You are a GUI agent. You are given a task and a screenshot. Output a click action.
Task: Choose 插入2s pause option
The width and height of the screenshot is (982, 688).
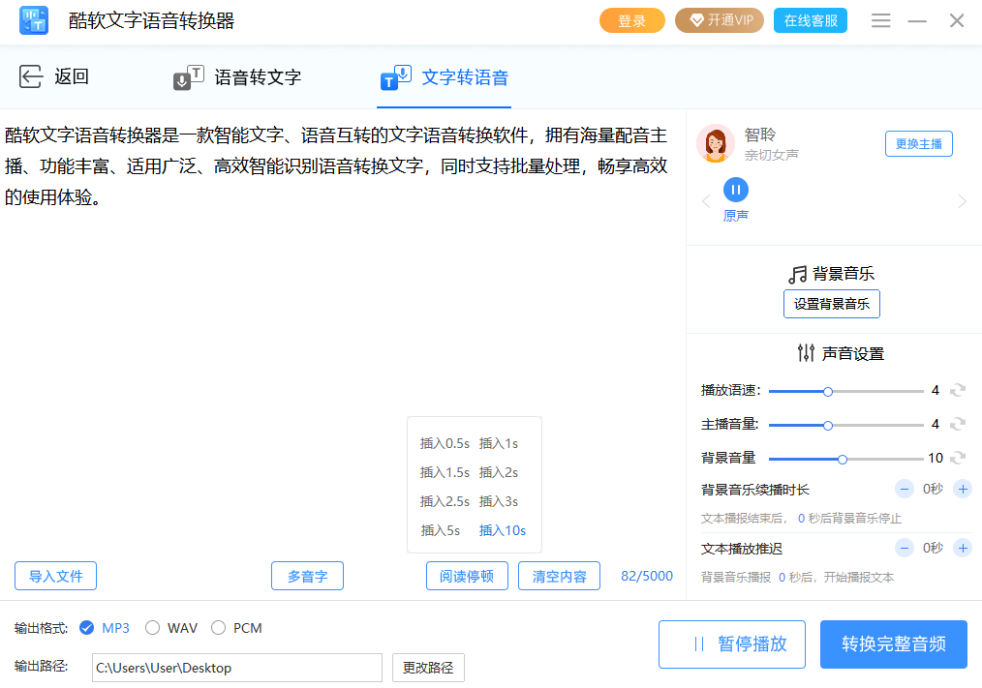499,472
